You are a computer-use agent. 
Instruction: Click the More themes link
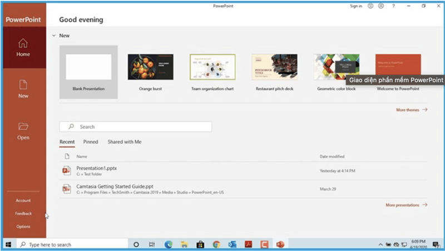point(411,110)
